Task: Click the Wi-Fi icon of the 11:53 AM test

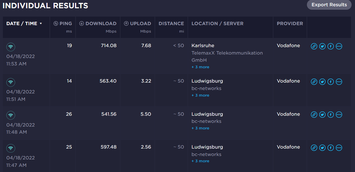Action: pos(11,47)
